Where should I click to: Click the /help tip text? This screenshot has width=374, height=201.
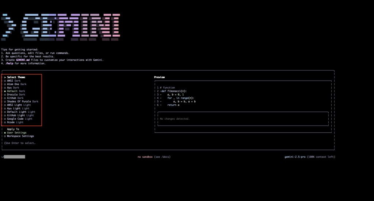point(9,63)
